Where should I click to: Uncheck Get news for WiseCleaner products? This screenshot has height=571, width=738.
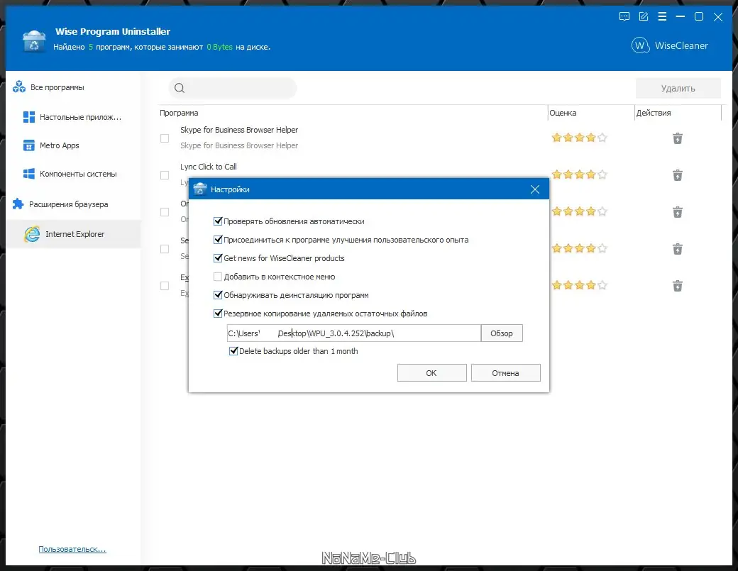tap(218, 257)
